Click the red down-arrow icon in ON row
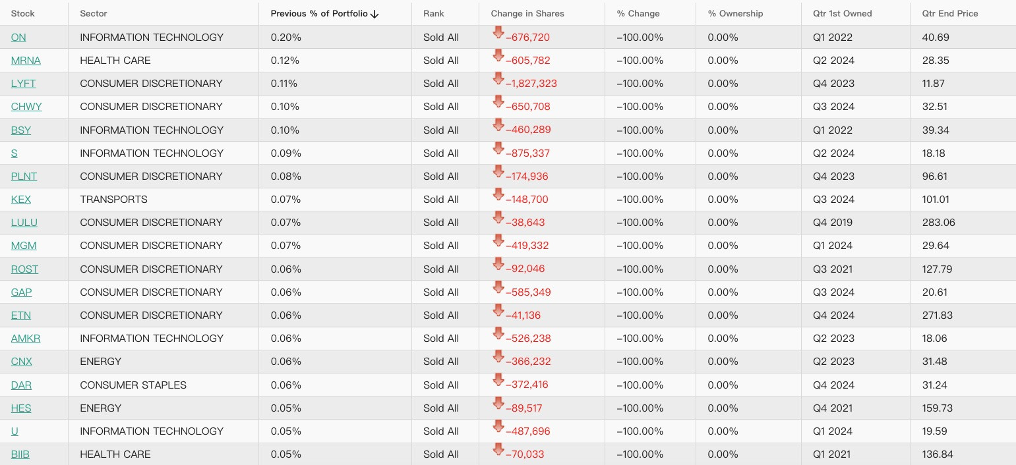This screenshot has height=465, width=1016. [498, 33]
